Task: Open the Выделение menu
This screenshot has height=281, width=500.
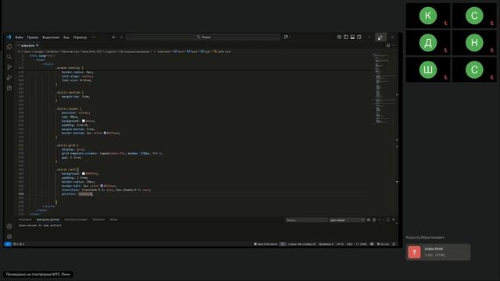Action: [x=51, y=37]
